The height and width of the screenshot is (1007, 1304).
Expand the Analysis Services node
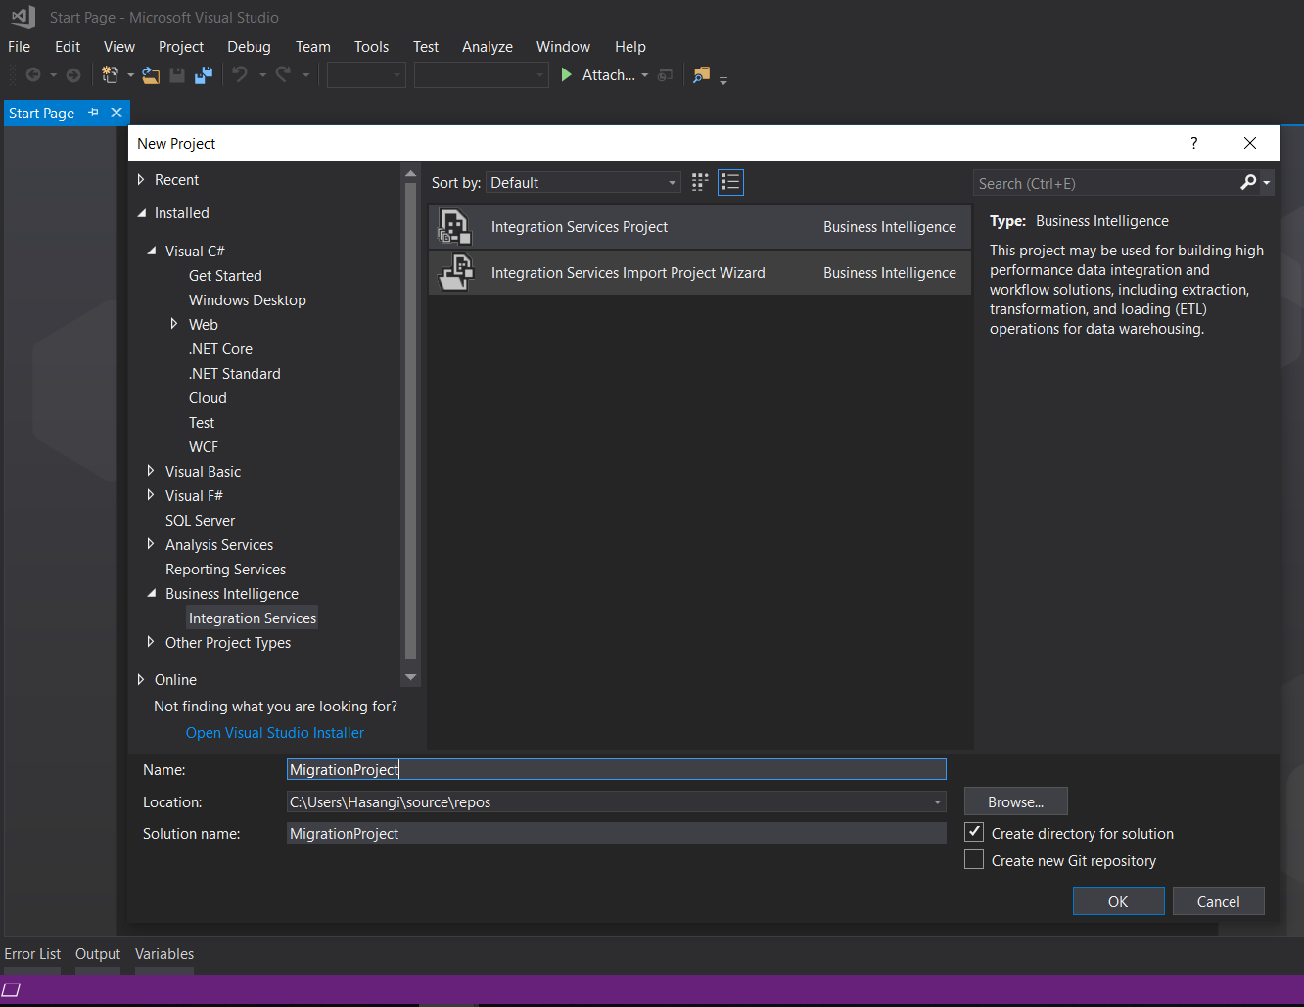[x=151, y=544]
